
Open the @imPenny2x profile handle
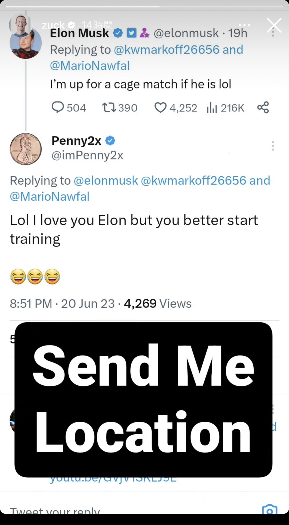[x=87, y=155]
